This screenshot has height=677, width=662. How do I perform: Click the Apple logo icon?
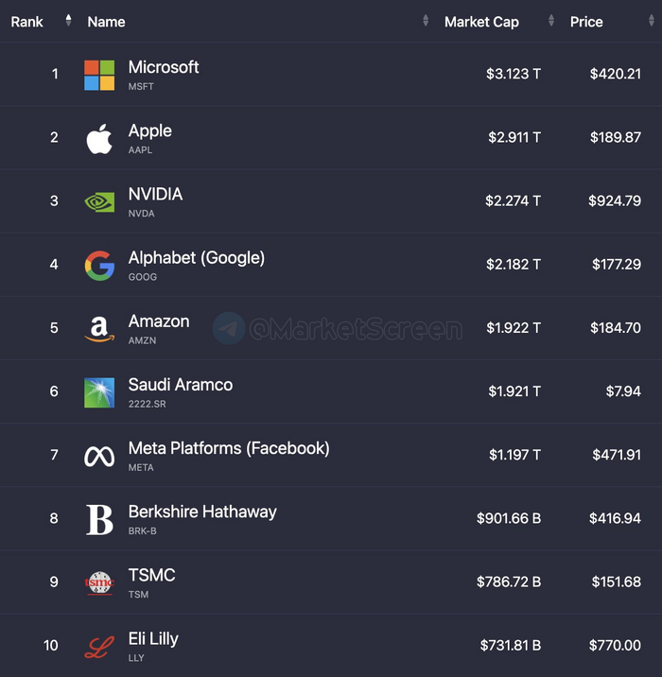[99, 138]
